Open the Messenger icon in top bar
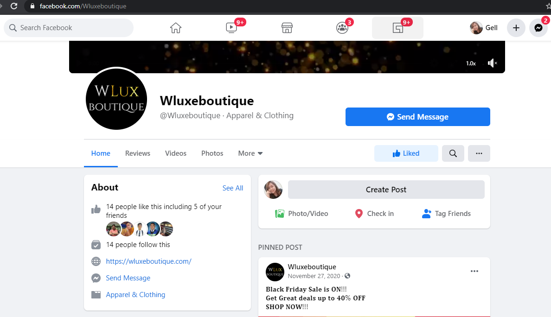The image size is (551, 317). [538, 28]
